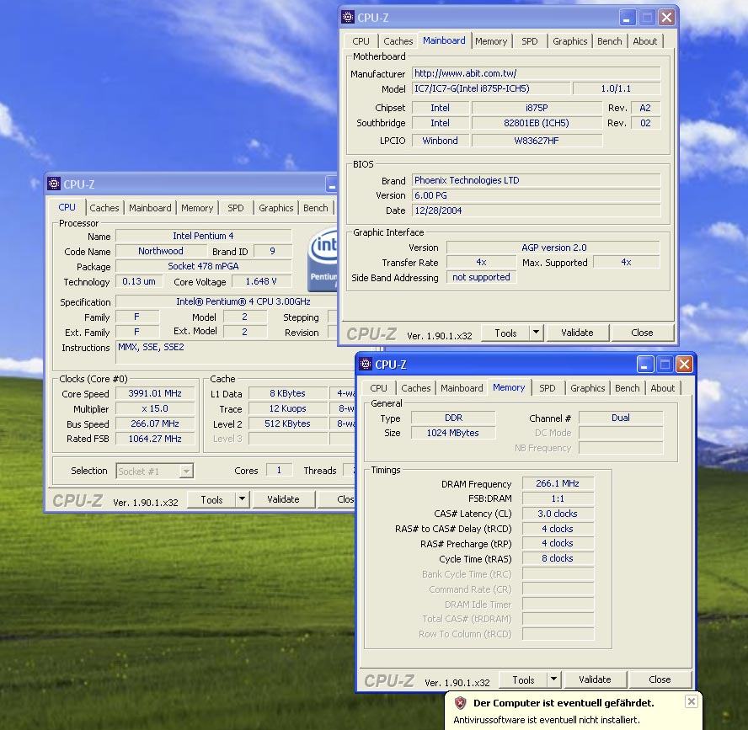The image size is (748, 730).
Task: Click the 82801EB (ICH5) southbridge value
Action: [537, 123]
